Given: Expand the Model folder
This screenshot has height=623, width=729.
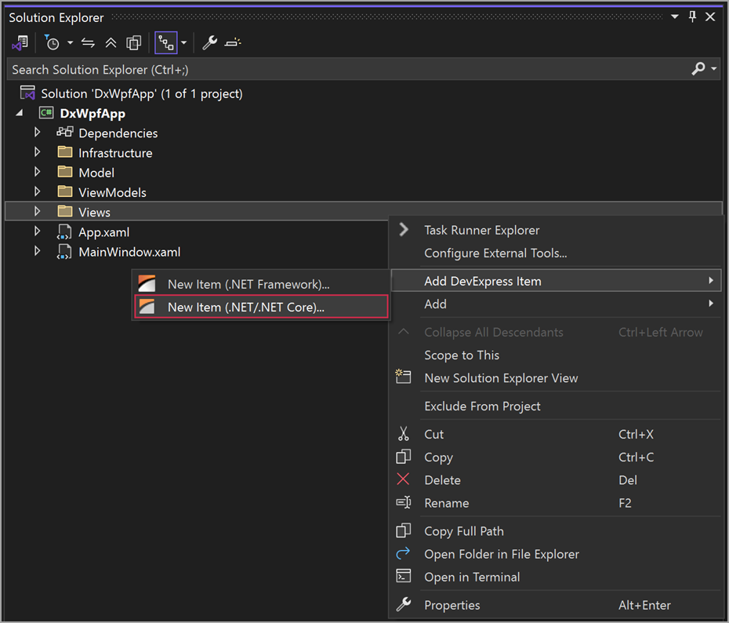Looking at the screenshot, I should (37, 172).
